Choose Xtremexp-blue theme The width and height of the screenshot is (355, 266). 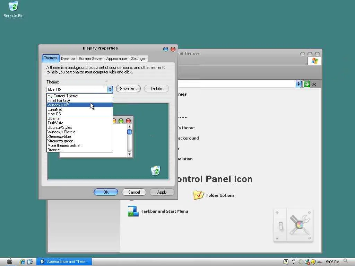click(80, 136)
